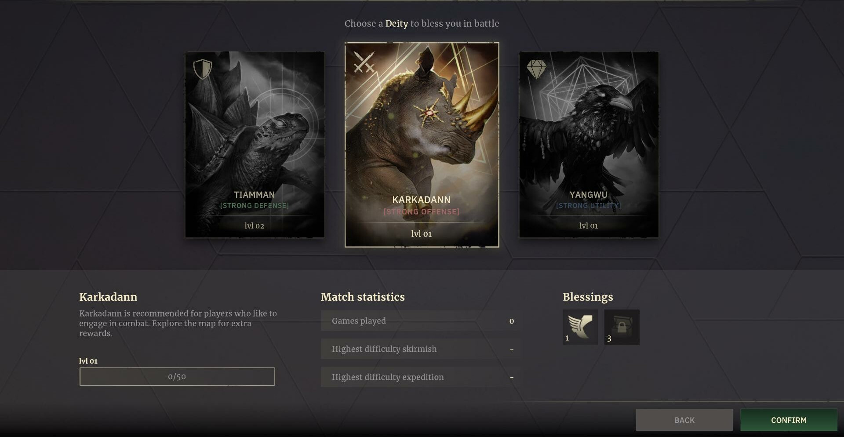Click the Highest difficulty skirmish row
Image resolution: width=844 pixels, height=437 pixels.
point(421,349)
